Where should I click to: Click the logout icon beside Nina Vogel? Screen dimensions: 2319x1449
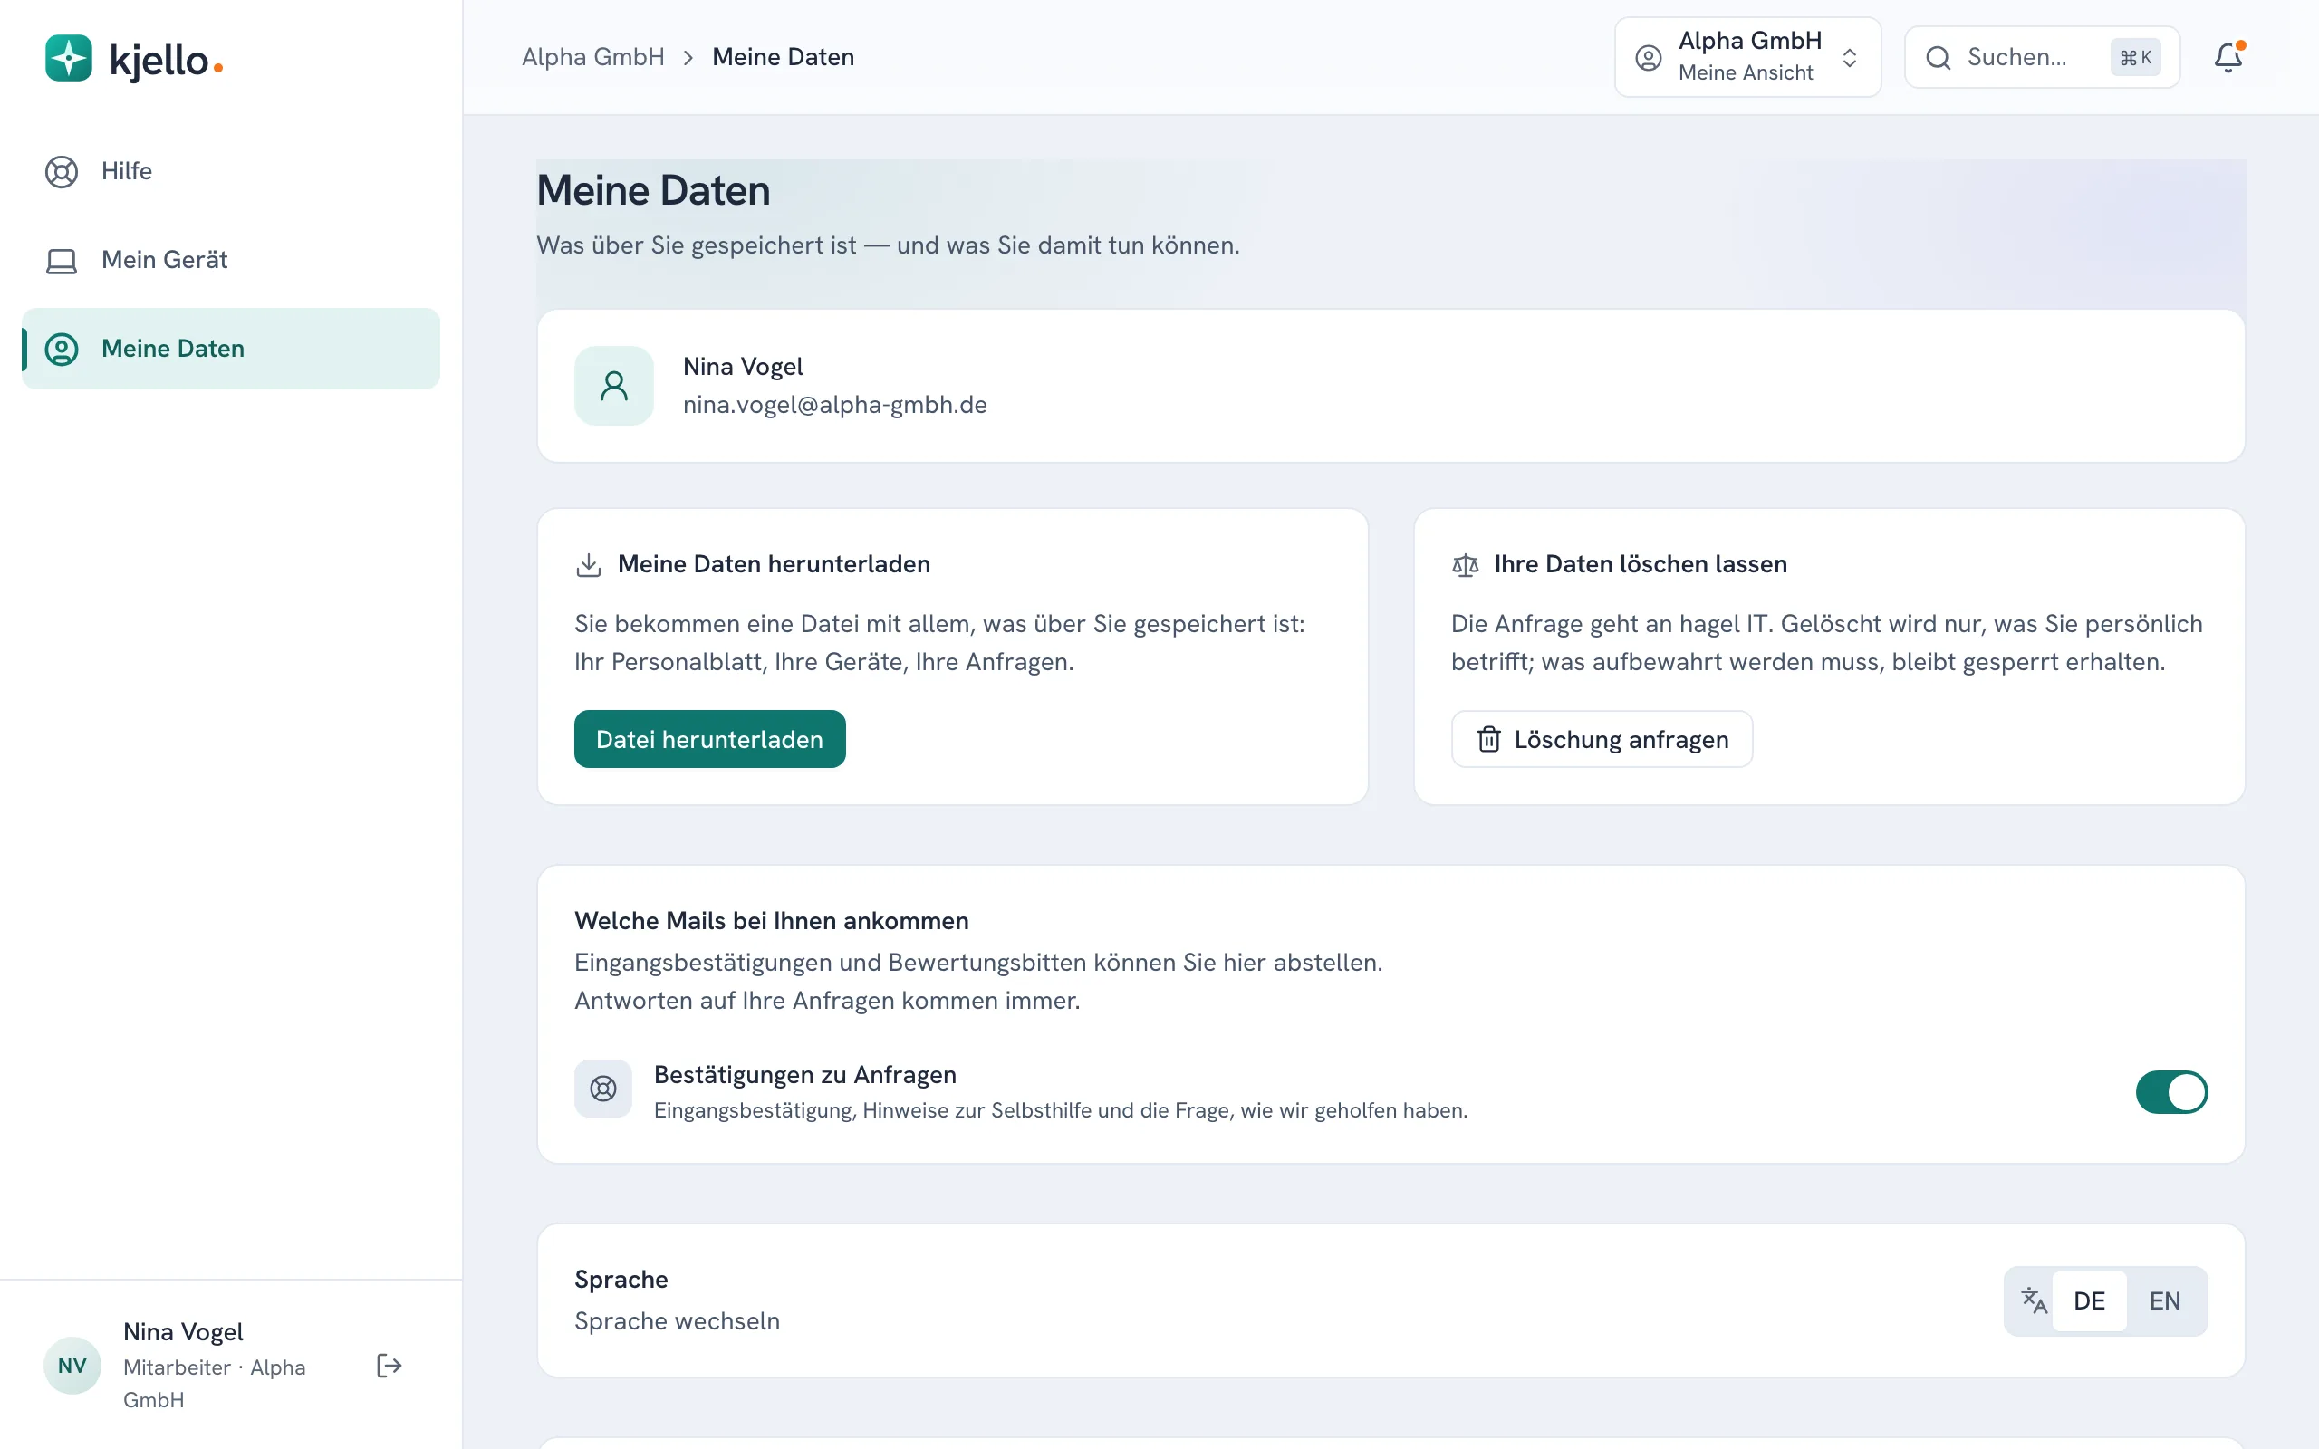[x=389, y=1366]
